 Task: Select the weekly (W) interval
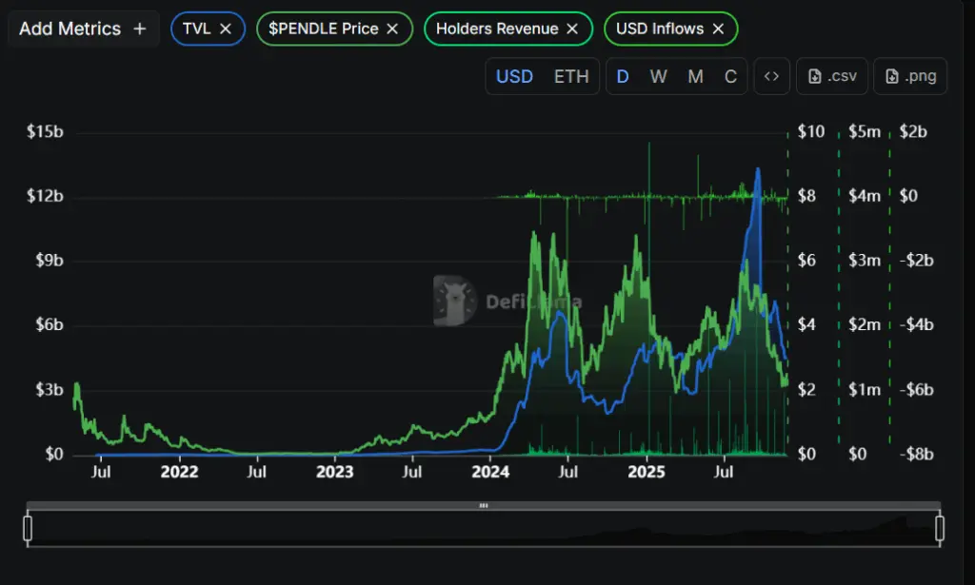tap(658, 76)
